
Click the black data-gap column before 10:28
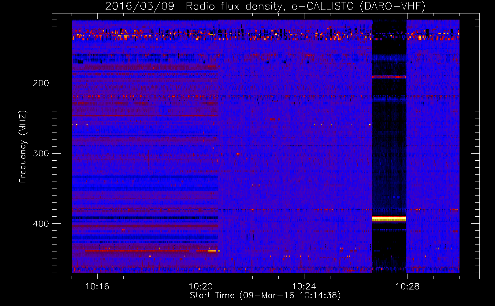[389, 153]
